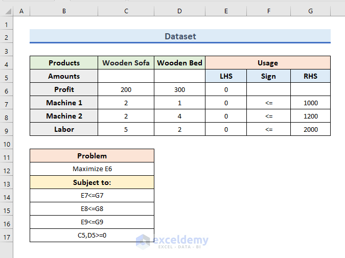Screen dimensions: 345x258
Task: Click the RHS header cell
Action: (310, 76)
